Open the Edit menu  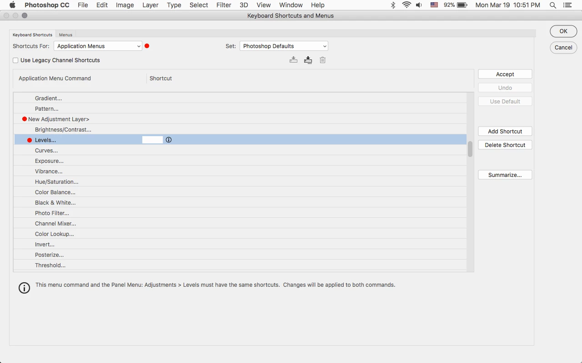tap(102, 5)
